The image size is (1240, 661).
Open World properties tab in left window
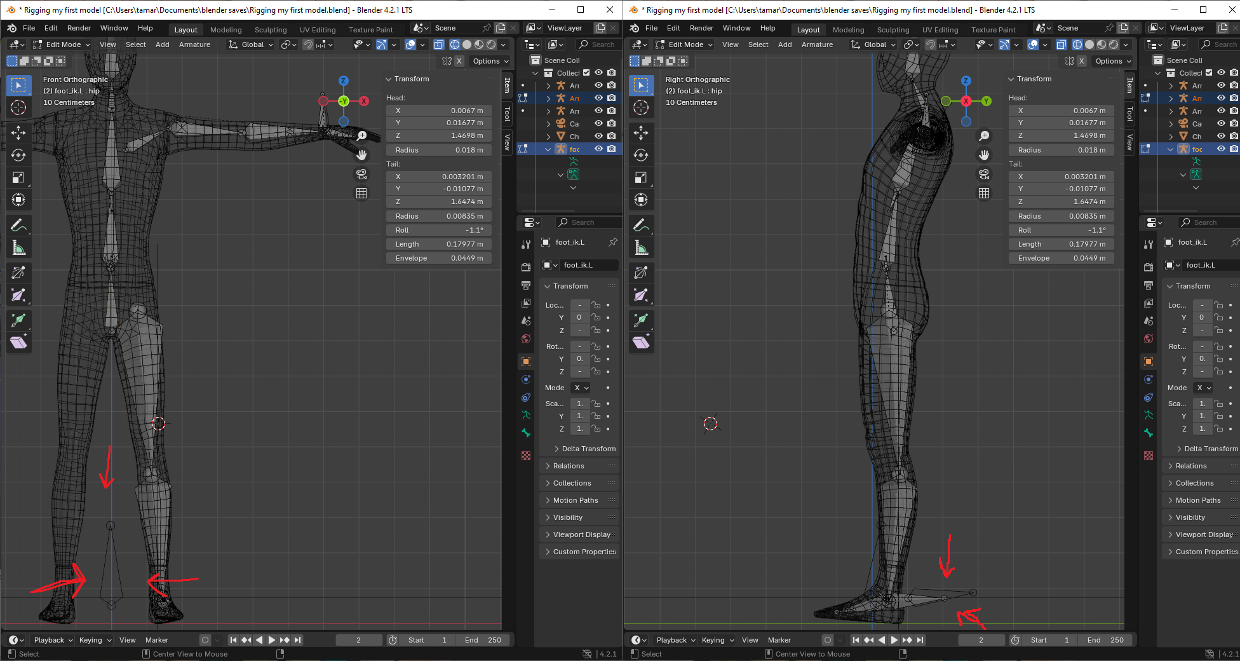526,339
